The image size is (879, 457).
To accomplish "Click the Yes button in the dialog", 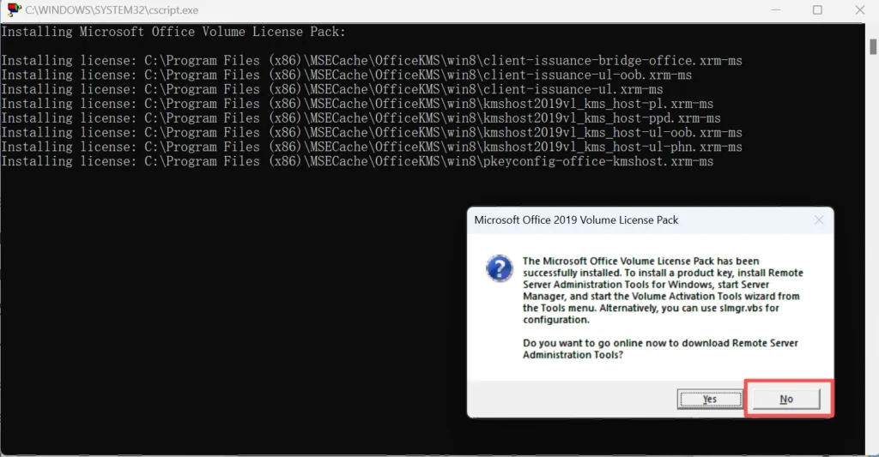I will (x=709, y=399).
